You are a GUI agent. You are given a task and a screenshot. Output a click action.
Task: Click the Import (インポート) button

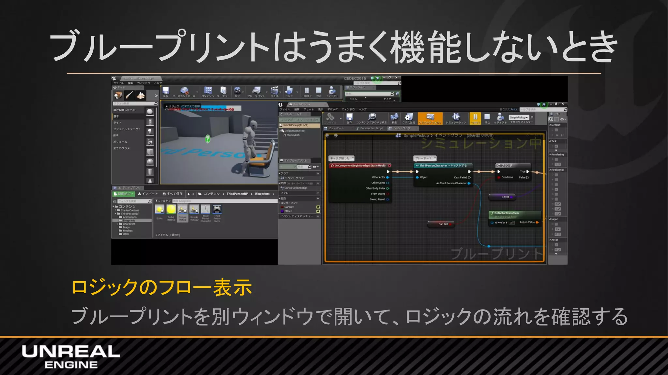coord(148,194)
